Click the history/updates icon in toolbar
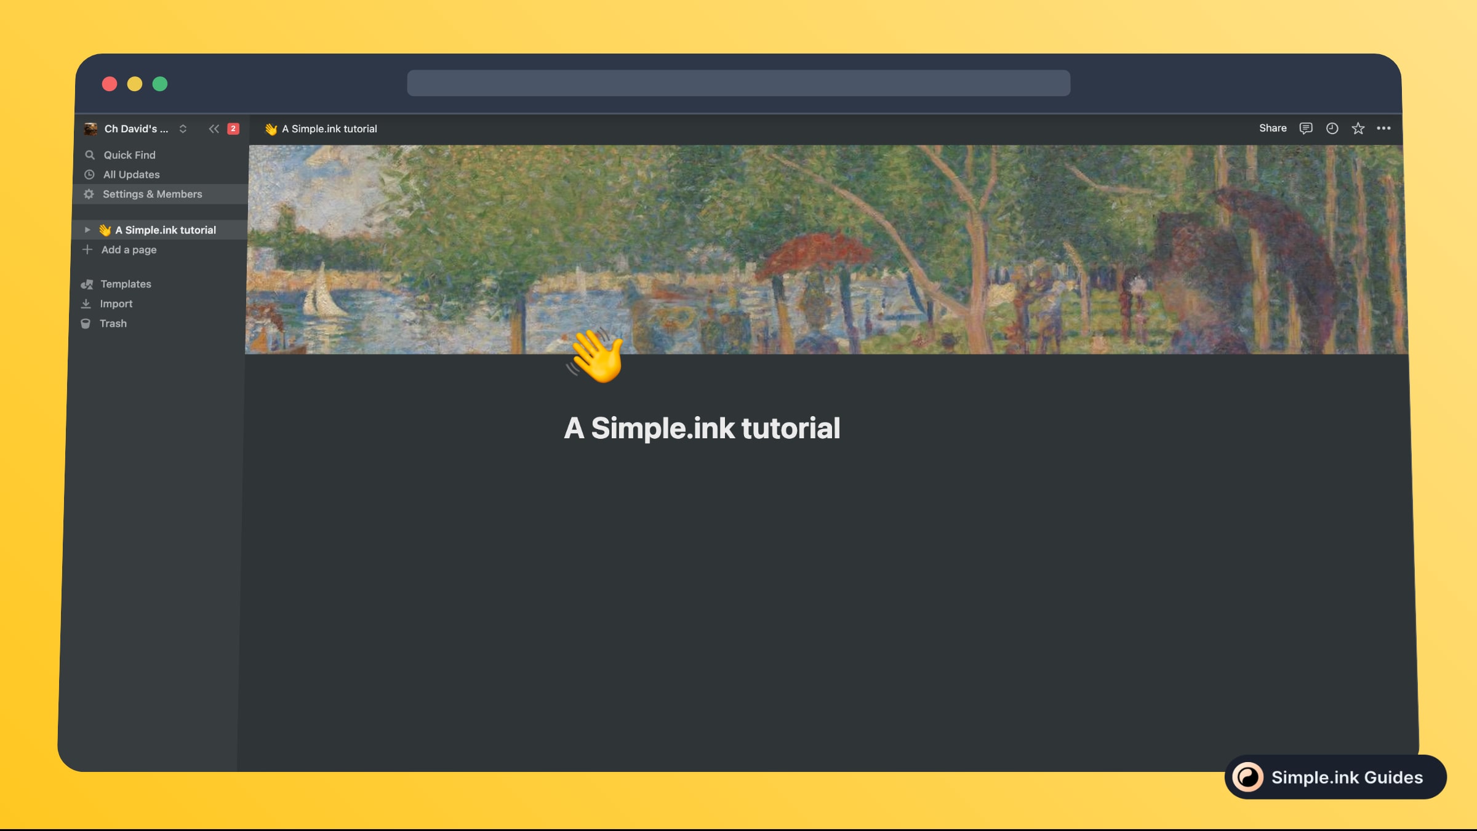The image size is (1477, 831). click(1332, 129)
